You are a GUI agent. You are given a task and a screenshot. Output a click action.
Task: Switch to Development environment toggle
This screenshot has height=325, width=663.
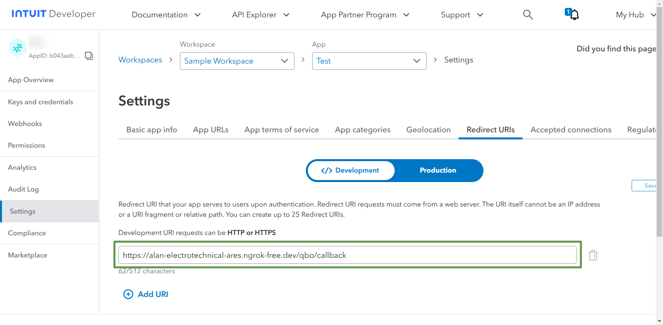tap(351, 171)
